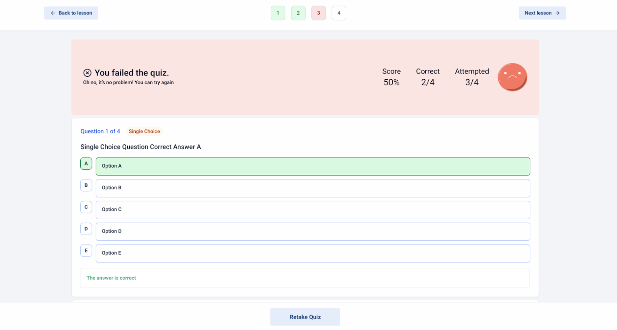
Task: Click the Option A answer row
Action: point(312,166)
